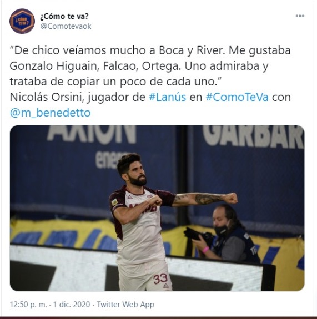Open the Twitter Web App source link
Viewport: 317px width, 319px height.
(x=125, y=305)
